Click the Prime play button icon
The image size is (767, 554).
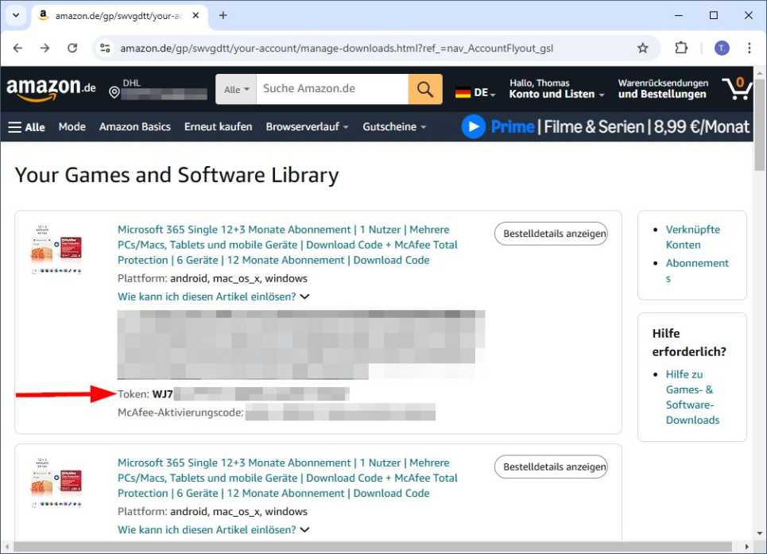pyautogui.click(x=474, y=126)
